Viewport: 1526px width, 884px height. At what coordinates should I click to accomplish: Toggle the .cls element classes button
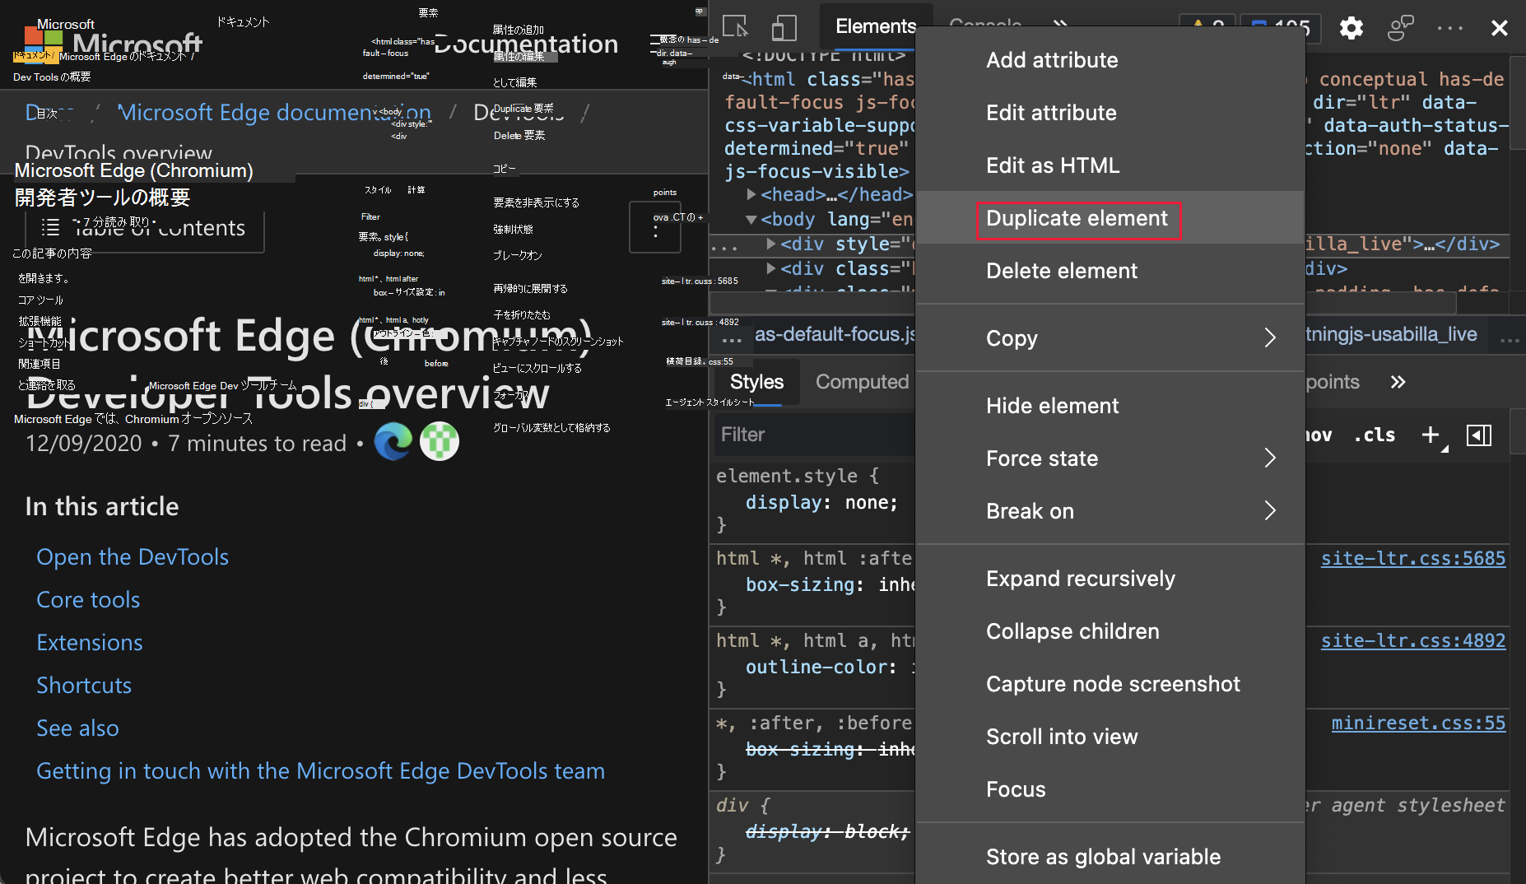click(1375, 435)
